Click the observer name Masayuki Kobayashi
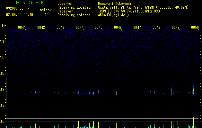The height and width of the screenshot is (128, 202). coord(115,4)
